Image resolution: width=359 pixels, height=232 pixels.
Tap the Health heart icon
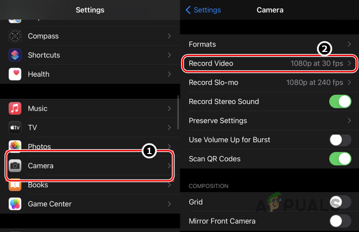point(15,74)
